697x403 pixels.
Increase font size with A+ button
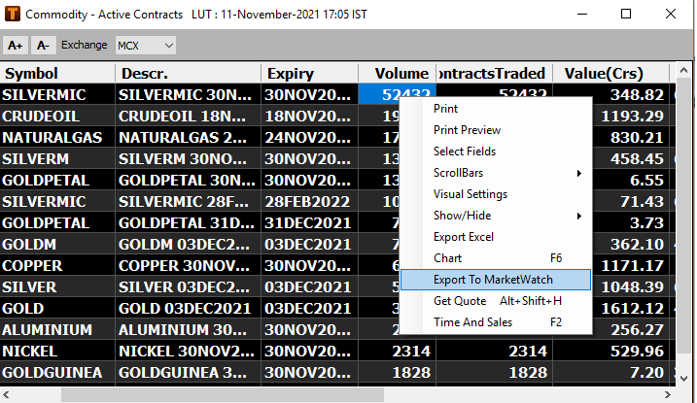(15, 46)
